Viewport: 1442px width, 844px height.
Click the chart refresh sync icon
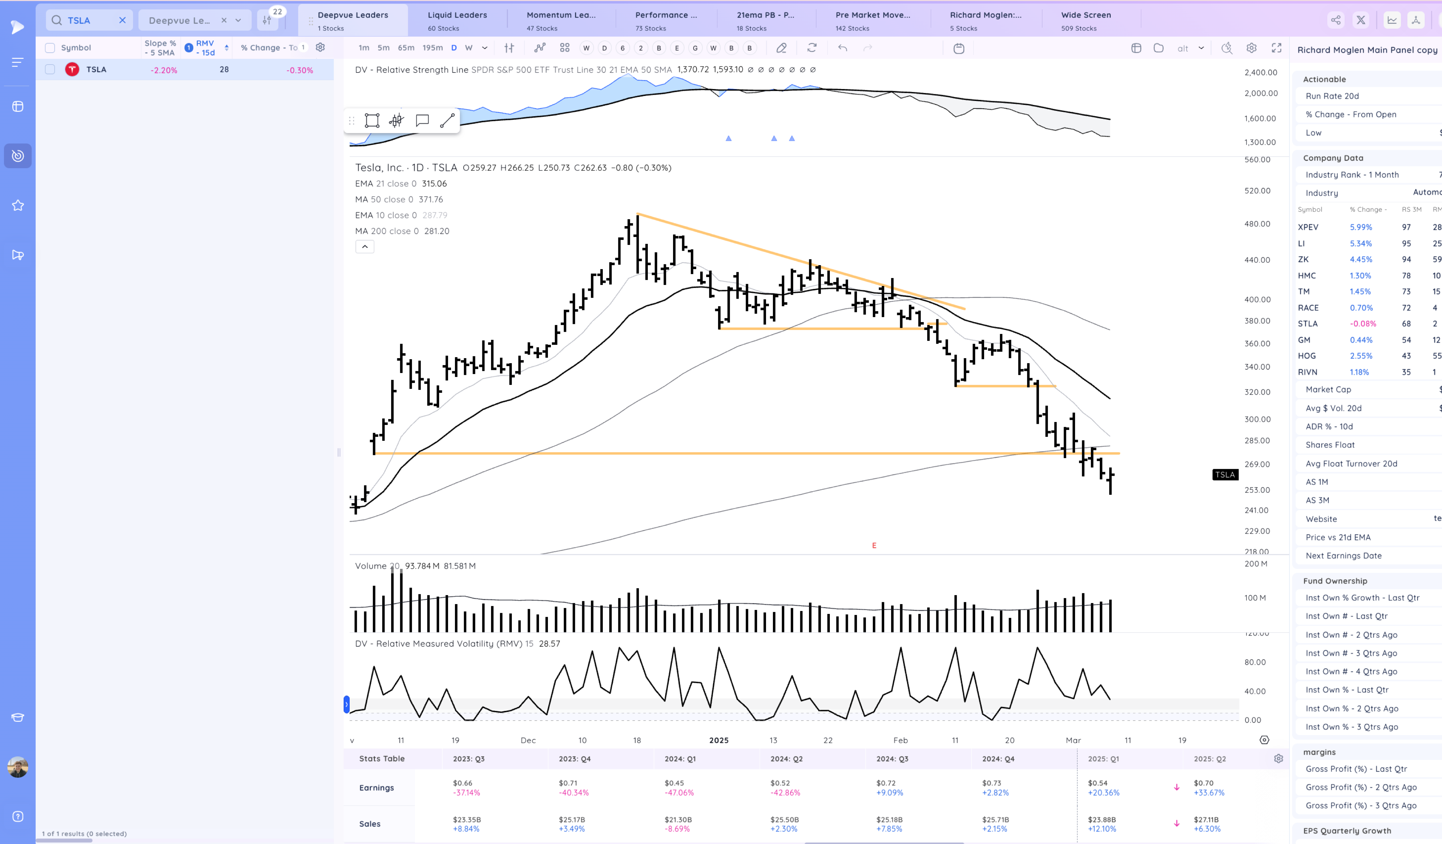click(812, 48)
